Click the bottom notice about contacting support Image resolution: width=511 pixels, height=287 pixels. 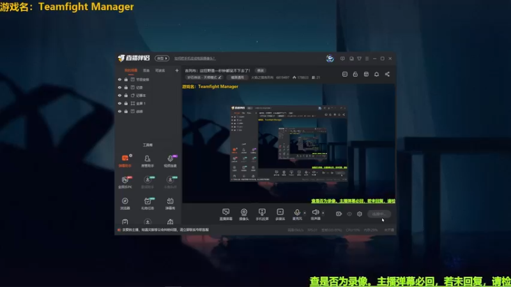(165, 230)
